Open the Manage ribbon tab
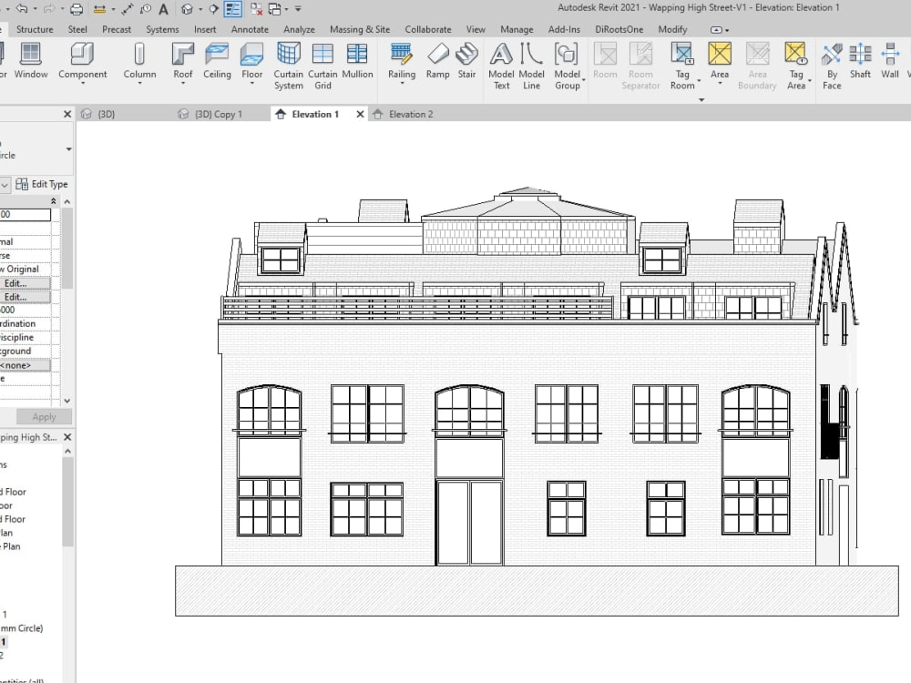The width and height of the screenshot is (911, 683). (x=517, y=29)
